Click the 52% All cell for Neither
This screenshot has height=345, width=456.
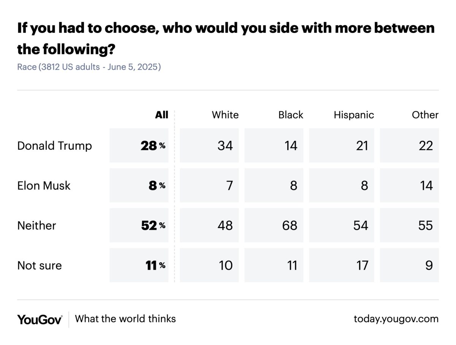pyautogui.click(x=139, y=225)
